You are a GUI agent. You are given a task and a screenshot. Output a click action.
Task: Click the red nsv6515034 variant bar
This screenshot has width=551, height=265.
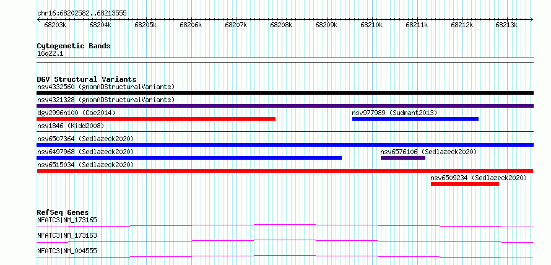click(x=285, y=171)
